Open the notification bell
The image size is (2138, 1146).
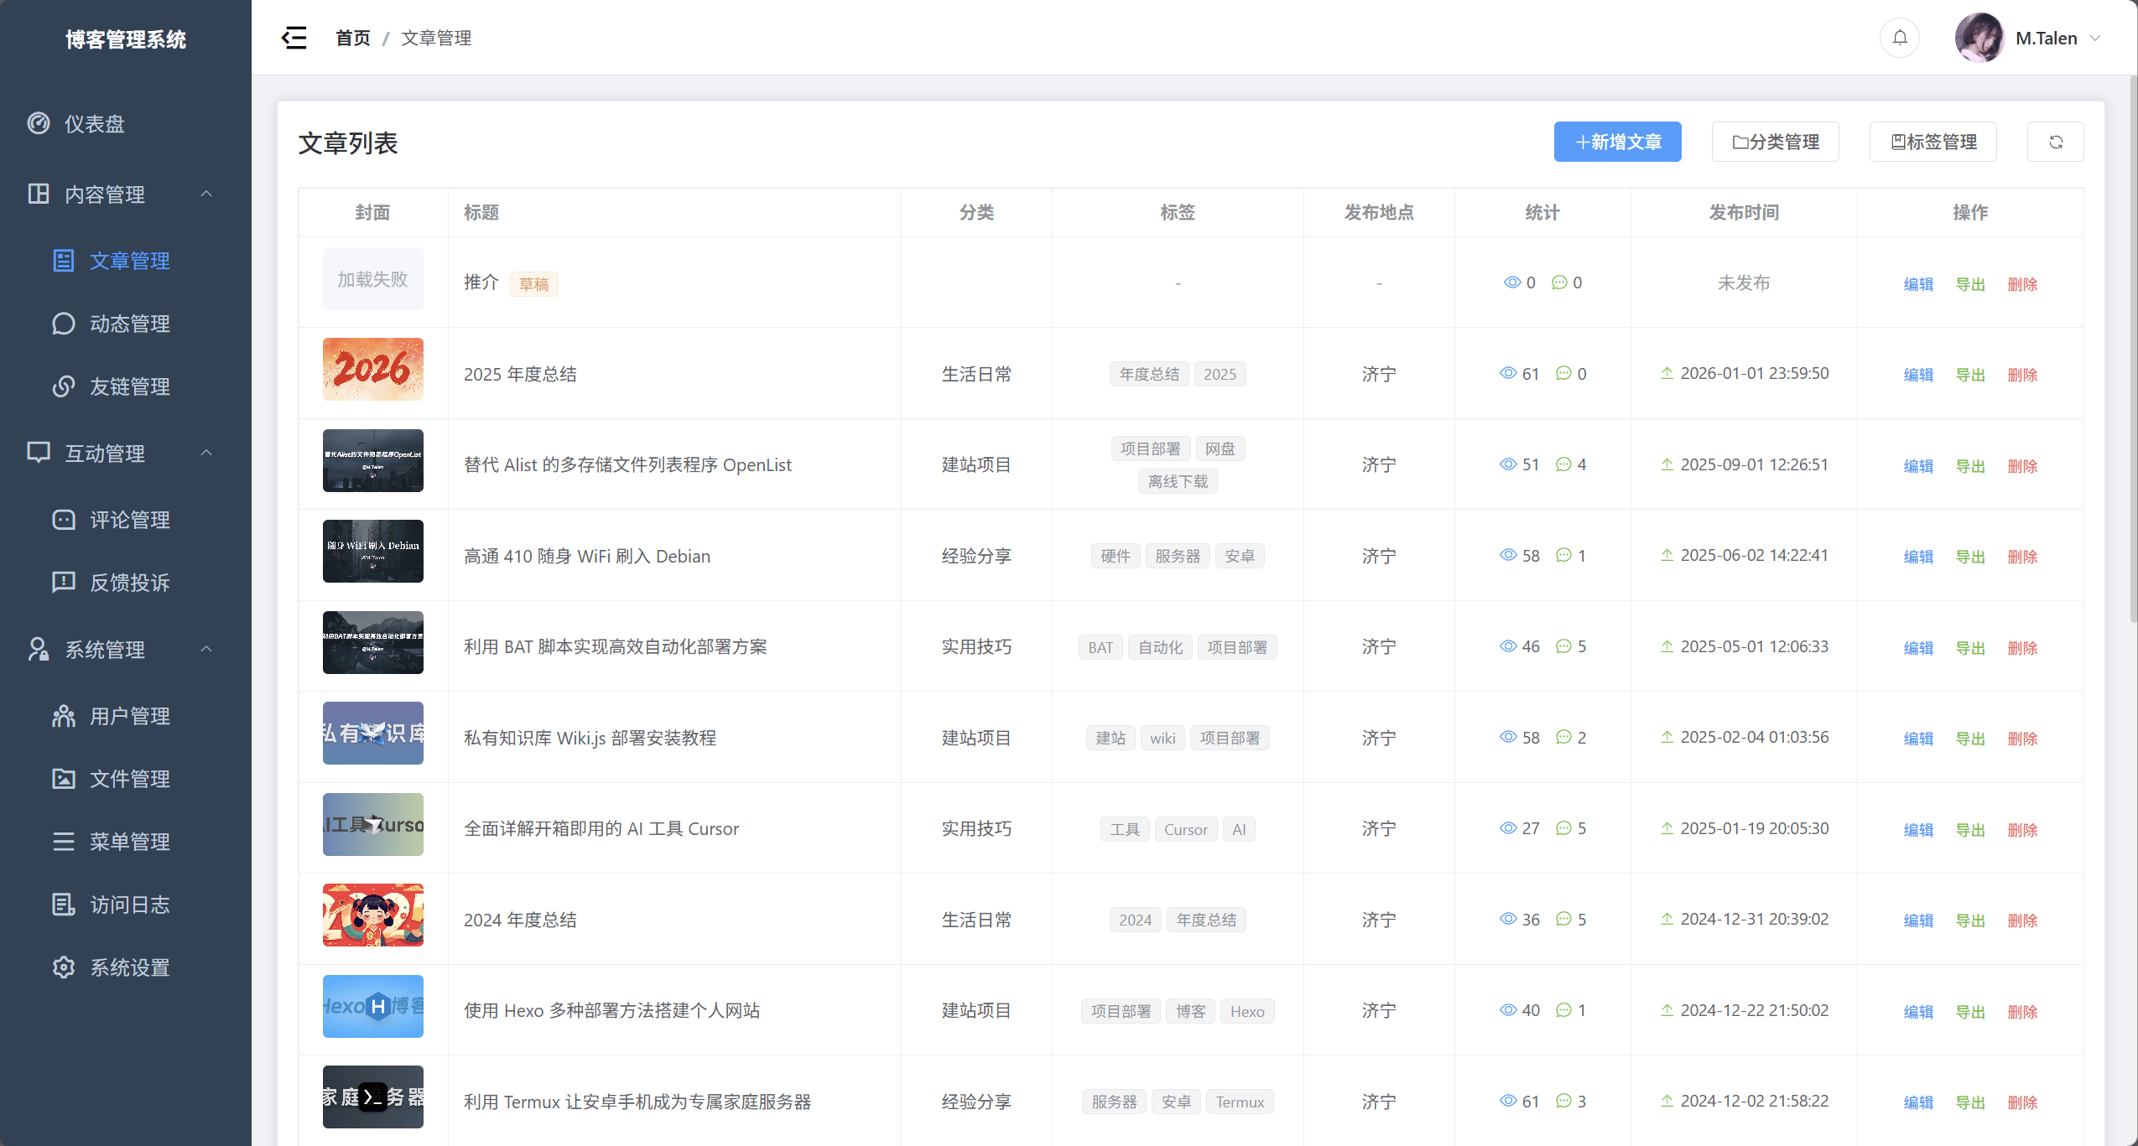click(1900, 38)
